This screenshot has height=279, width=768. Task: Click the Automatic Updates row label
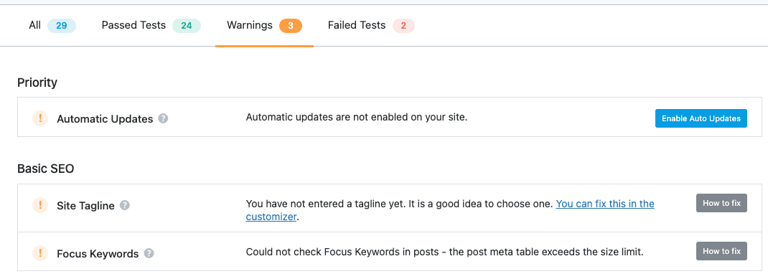tap(105, 119)
